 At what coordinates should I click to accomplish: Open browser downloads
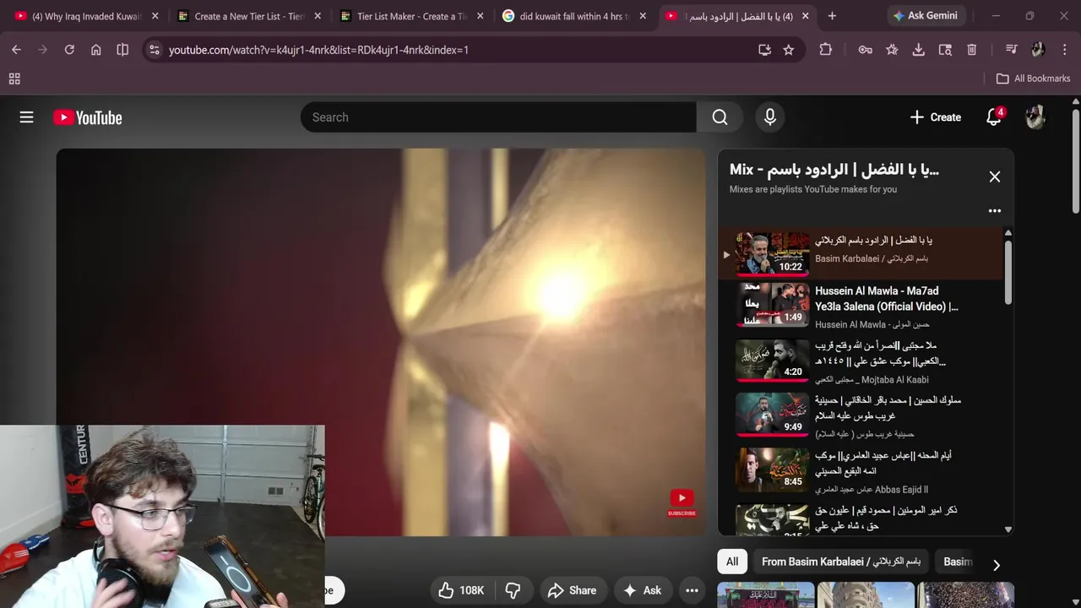(x=918, y=50)
